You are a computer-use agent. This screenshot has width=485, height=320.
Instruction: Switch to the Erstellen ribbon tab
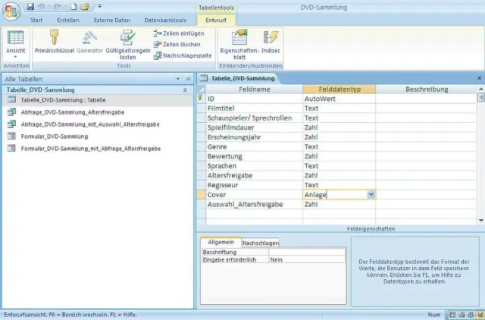(69, 19)
